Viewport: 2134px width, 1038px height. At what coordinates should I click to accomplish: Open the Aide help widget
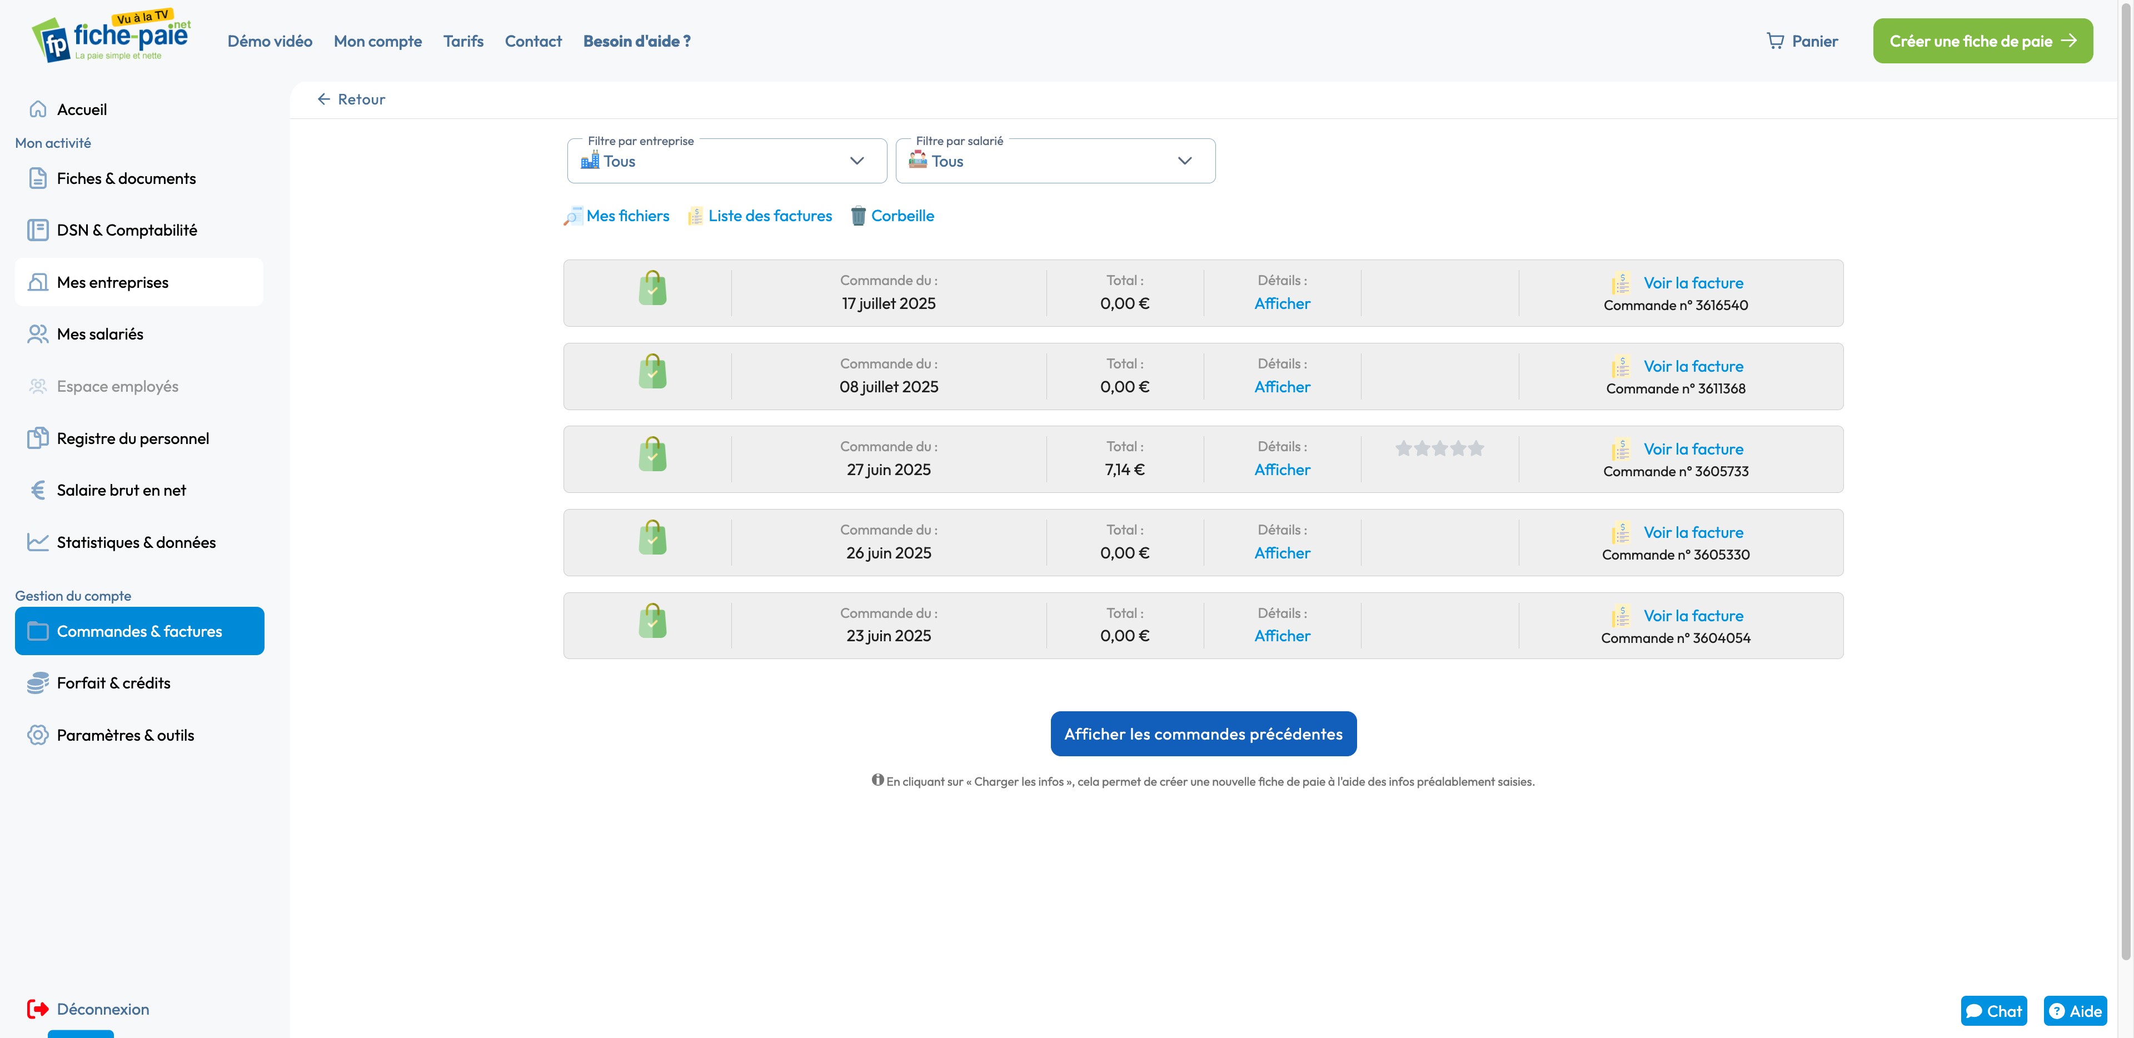2075,1011
